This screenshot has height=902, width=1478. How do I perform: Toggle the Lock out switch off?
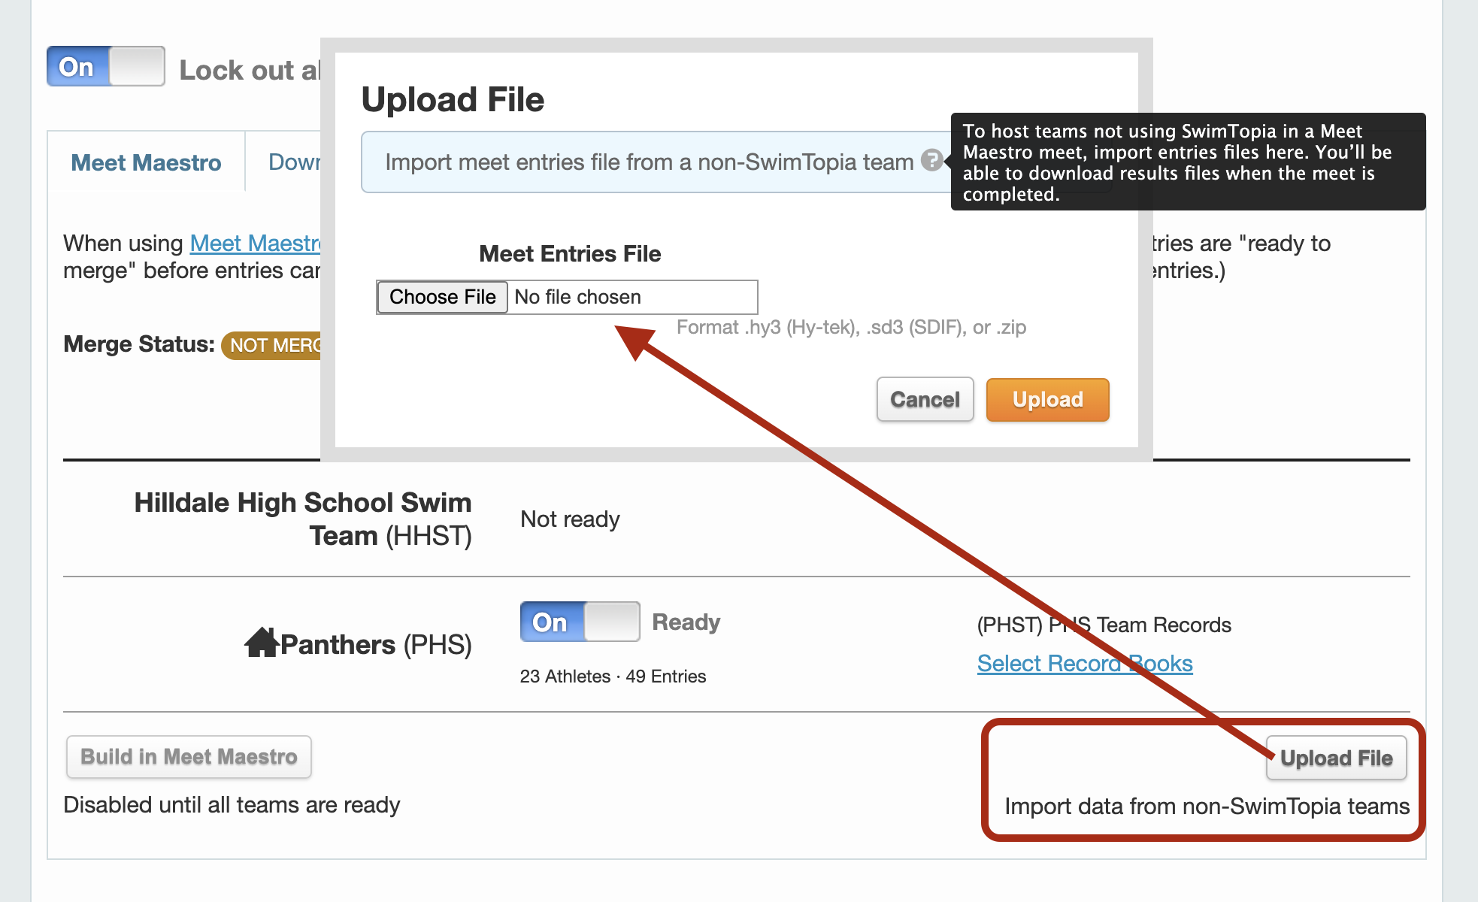[x=106, y=66]
